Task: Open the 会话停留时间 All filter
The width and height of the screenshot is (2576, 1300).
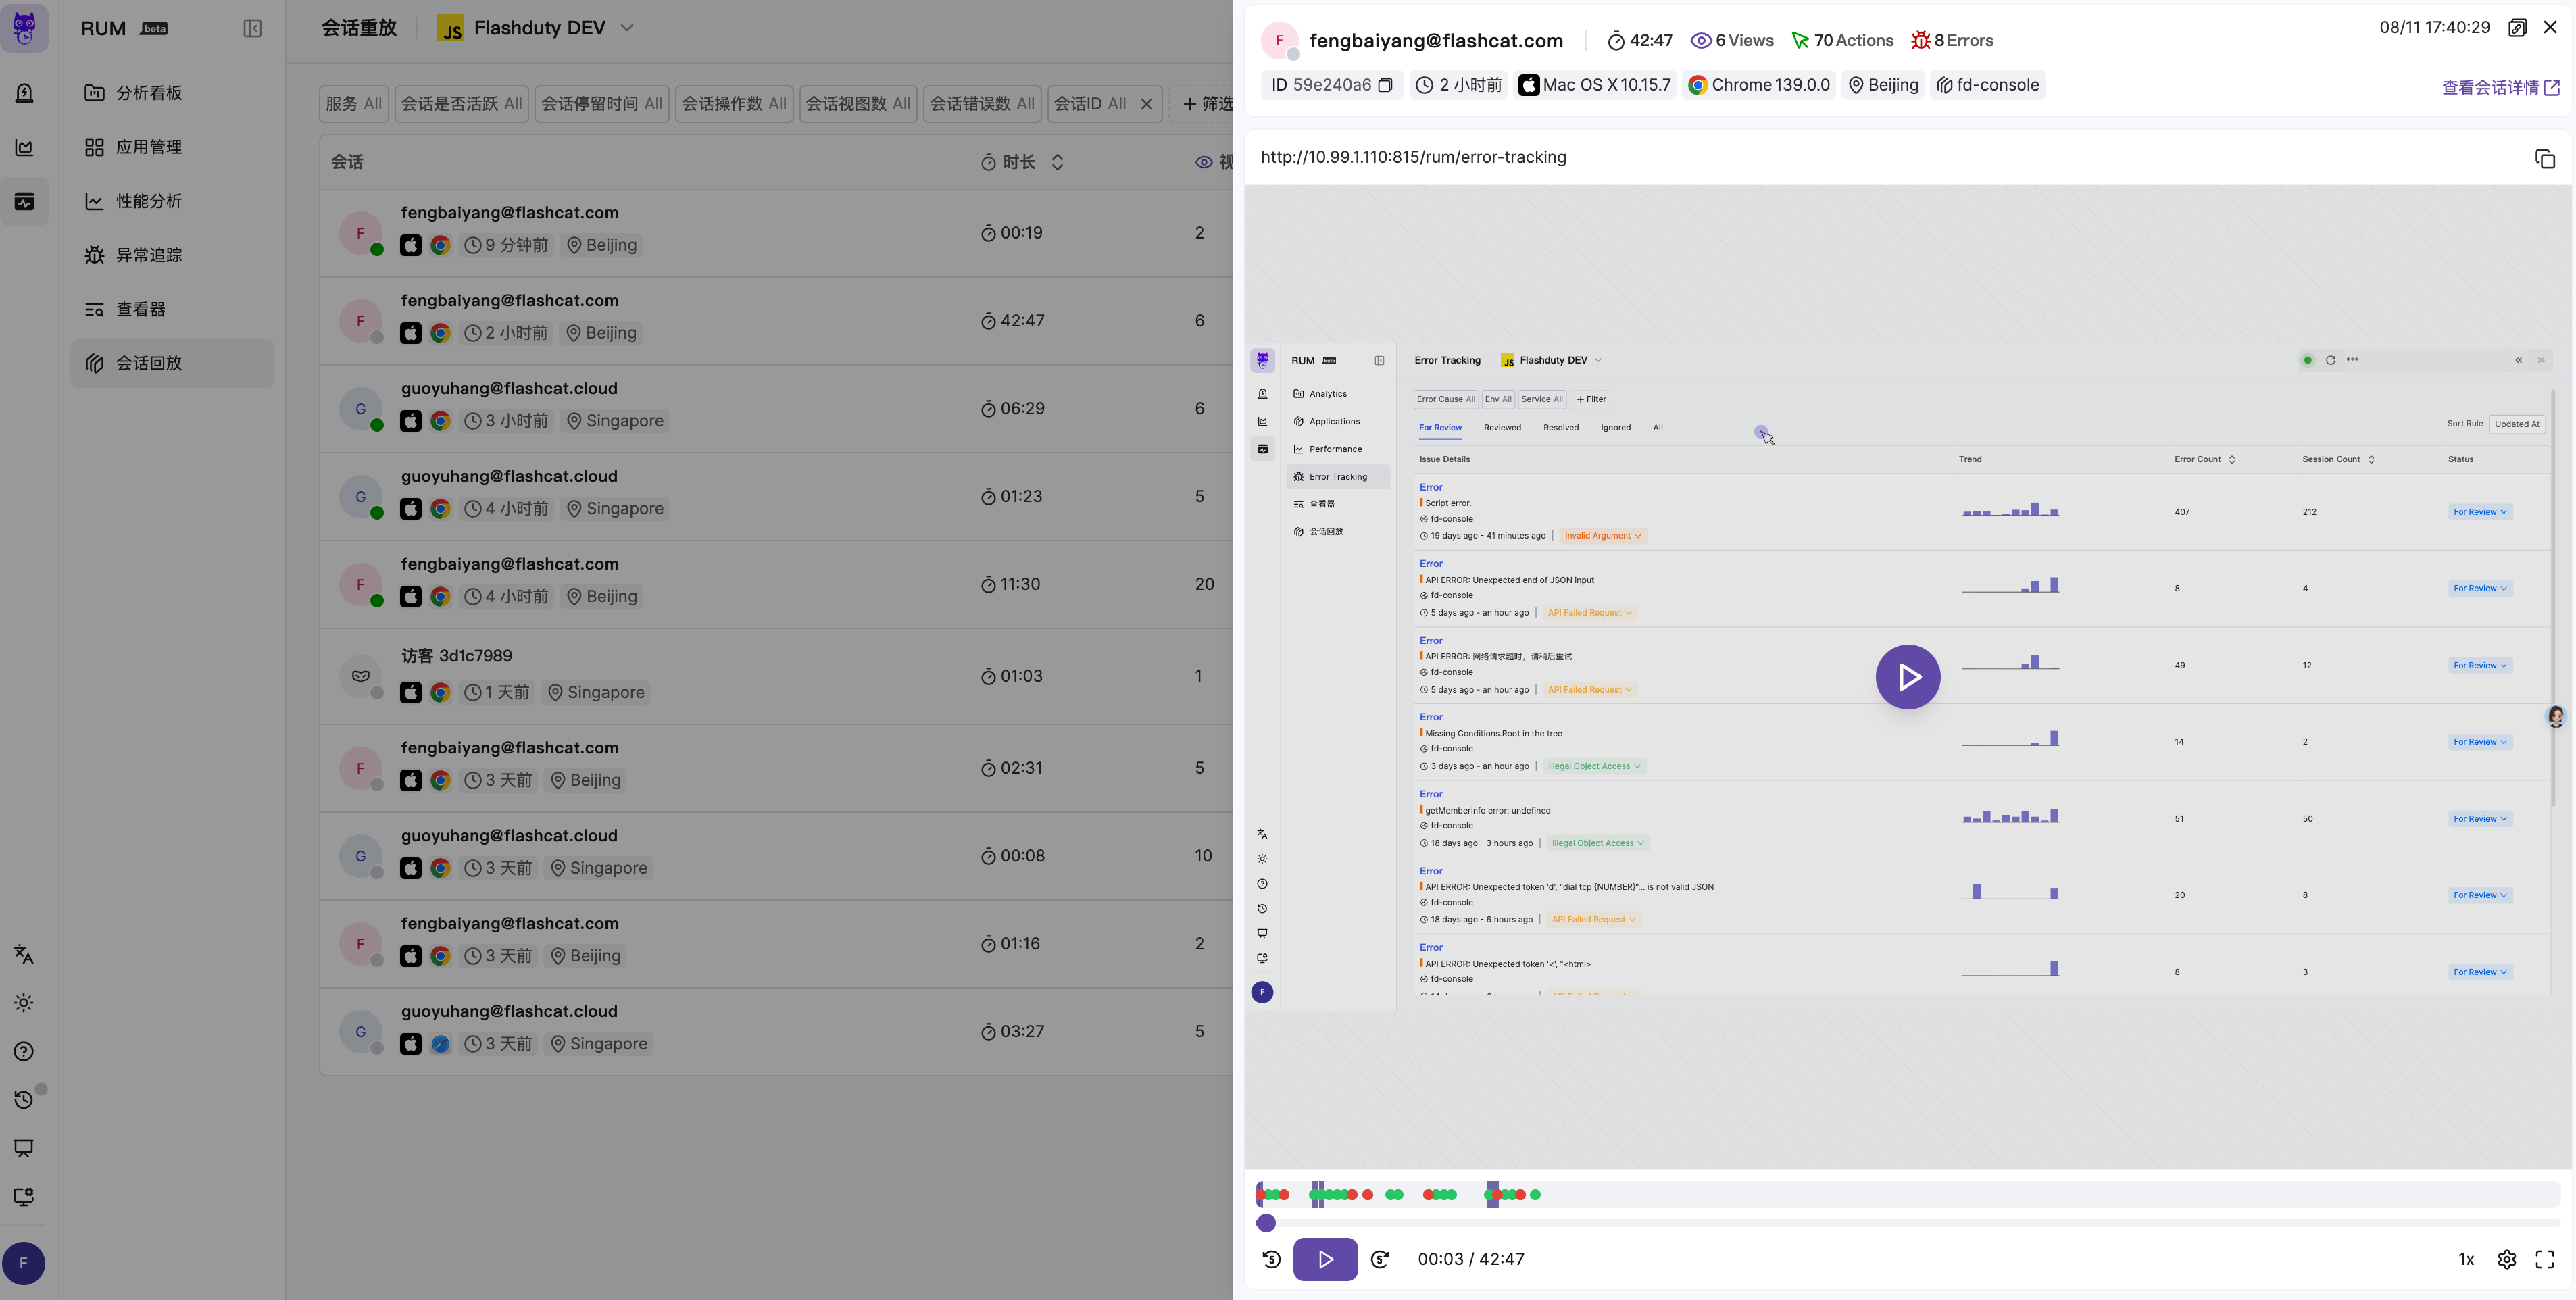Action: coord(602,104)
